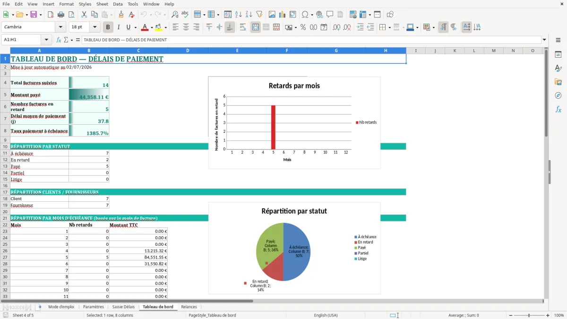Open sidebar Gallery panel
The image size is (567, 319).
click(558, 82)
